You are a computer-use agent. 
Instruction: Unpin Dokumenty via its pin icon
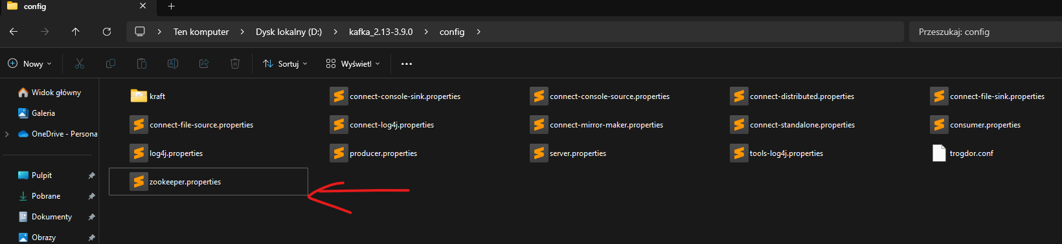coord(91,217)
